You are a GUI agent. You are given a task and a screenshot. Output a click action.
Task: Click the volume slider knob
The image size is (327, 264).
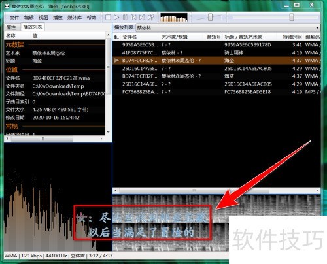[210, 17]
